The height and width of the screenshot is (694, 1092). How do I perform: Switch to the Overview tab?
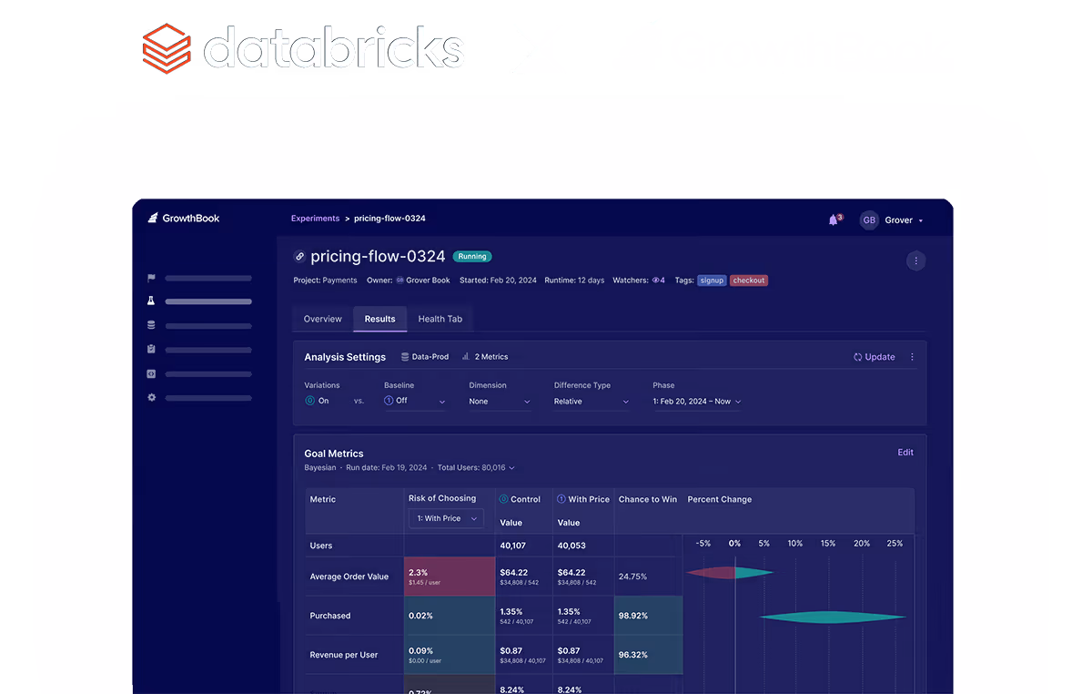(323, 319)
